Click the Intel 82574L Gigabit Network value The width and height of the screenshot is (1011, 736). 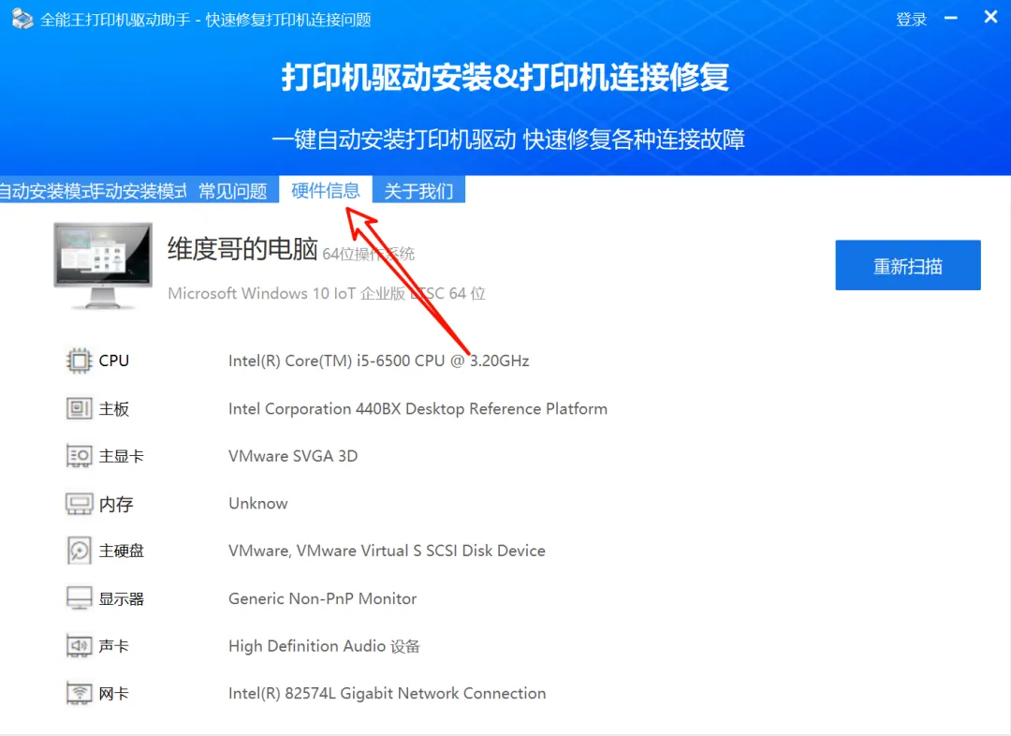(387, 694)
